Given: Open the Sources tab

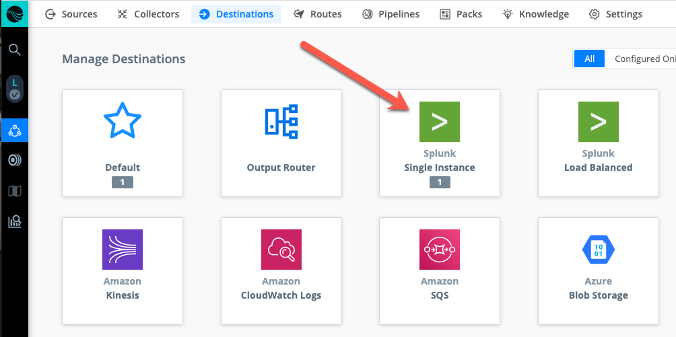Looking at the screenshot, I should [x=71, y=14].
